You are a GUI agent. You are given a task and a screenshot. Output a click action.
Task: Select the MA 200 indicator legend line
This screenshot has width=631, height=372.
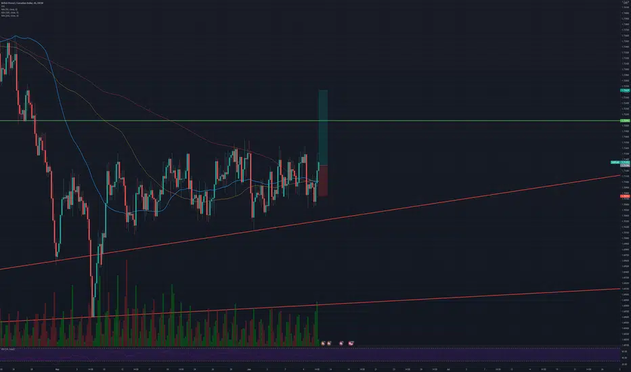(9, 16)
